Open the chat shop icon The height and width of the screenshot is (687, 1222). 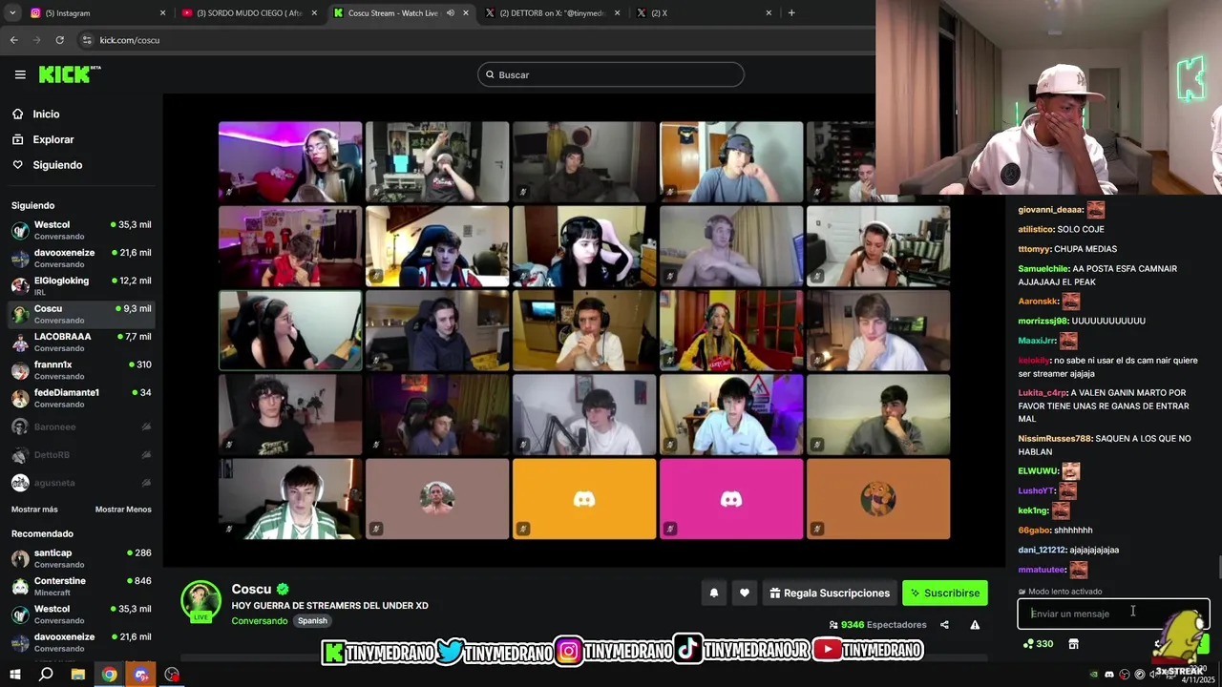pyautogui.click(x=1073, y=644)
